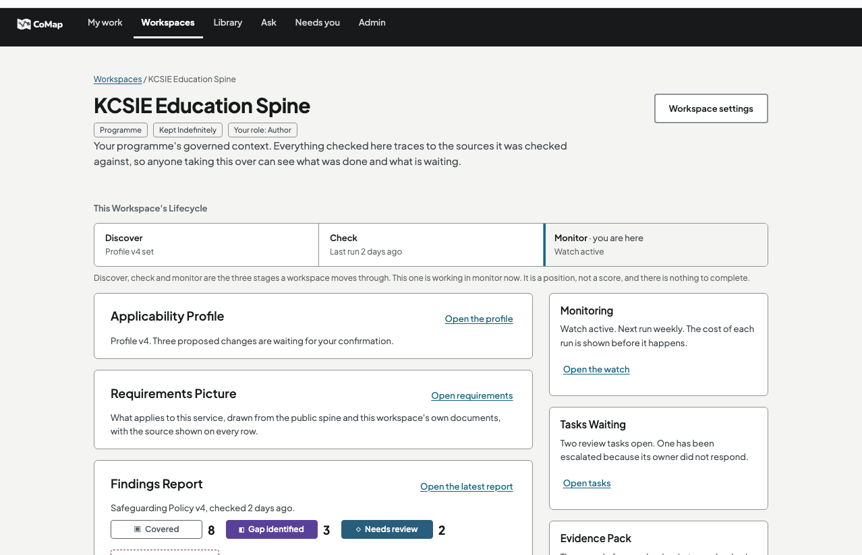Click the Gap identified count 3

326,531
